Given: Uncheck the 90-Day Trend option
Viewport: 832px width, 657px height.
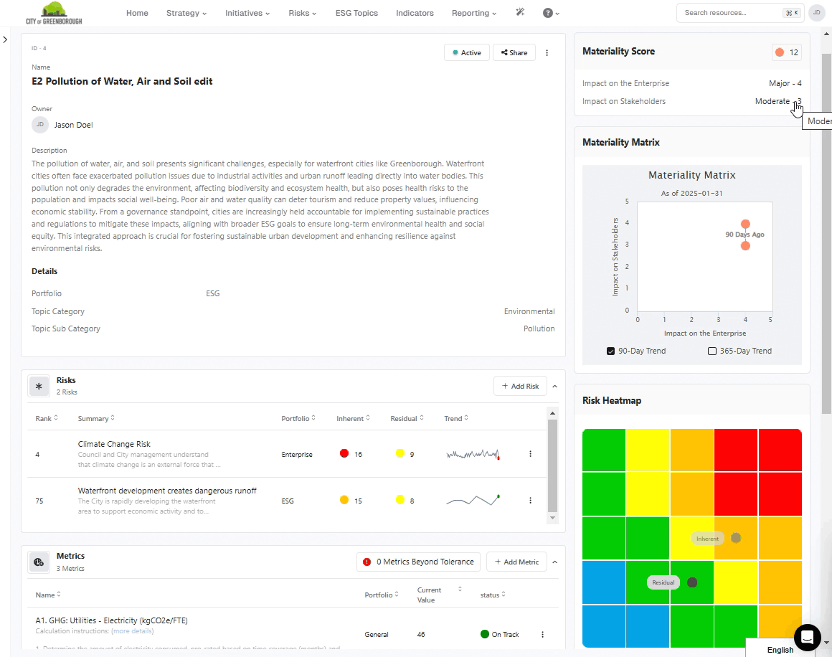Looking at the screenshot, I should click(x=611, y=351).
